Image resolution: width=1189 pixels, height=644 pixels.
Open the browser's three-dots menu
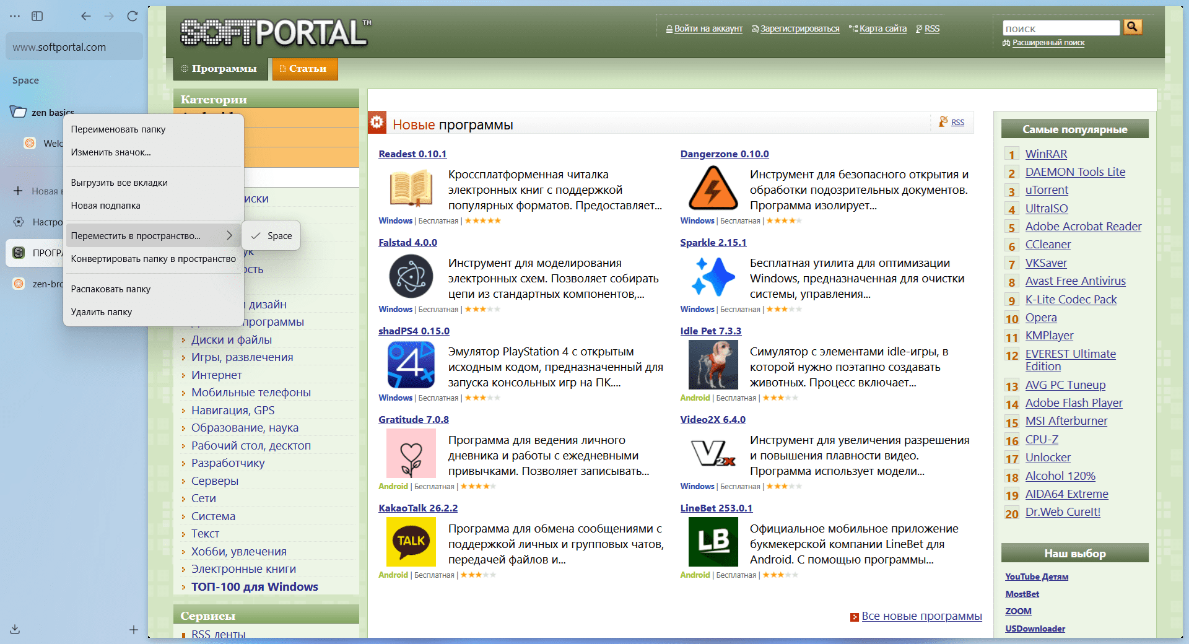15,16
